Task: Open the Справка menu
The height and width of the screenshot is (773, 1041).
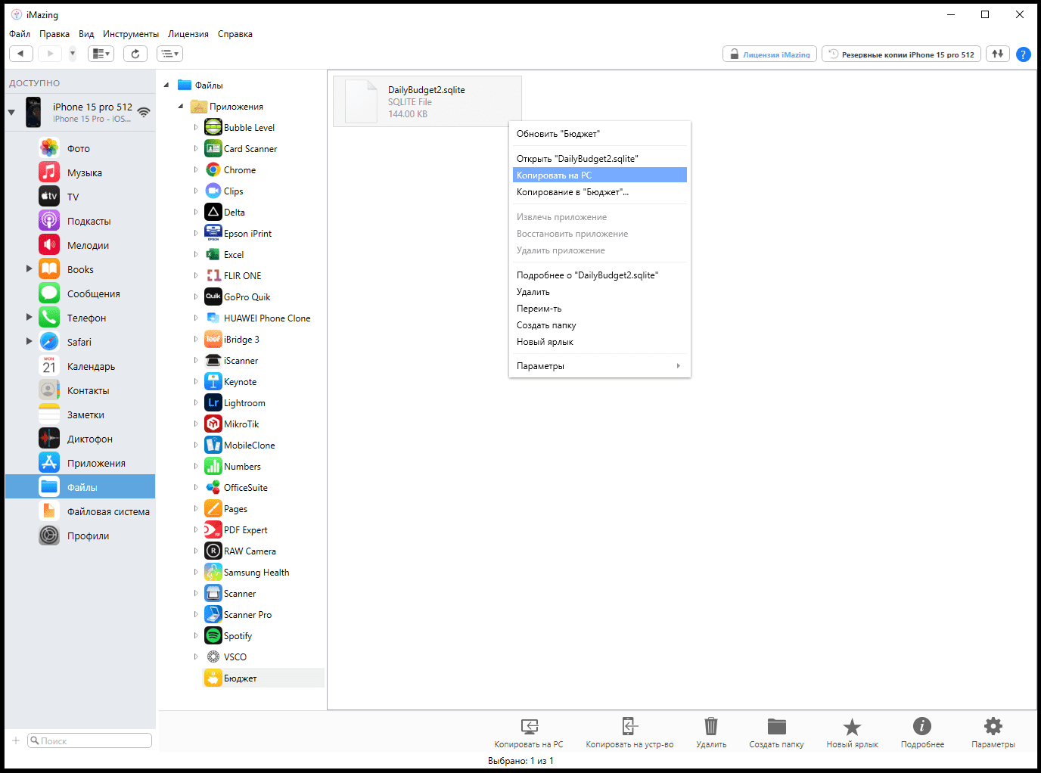Action: tap(235, 34)
